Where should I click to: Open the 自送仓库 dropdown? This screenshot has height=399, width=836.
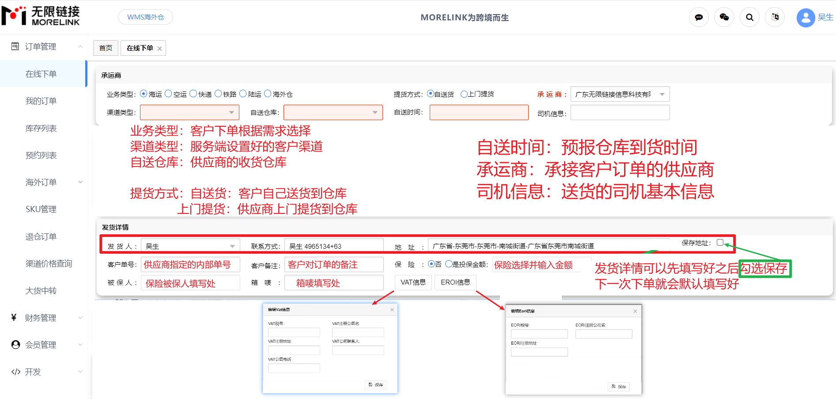[x=333, y=112]
